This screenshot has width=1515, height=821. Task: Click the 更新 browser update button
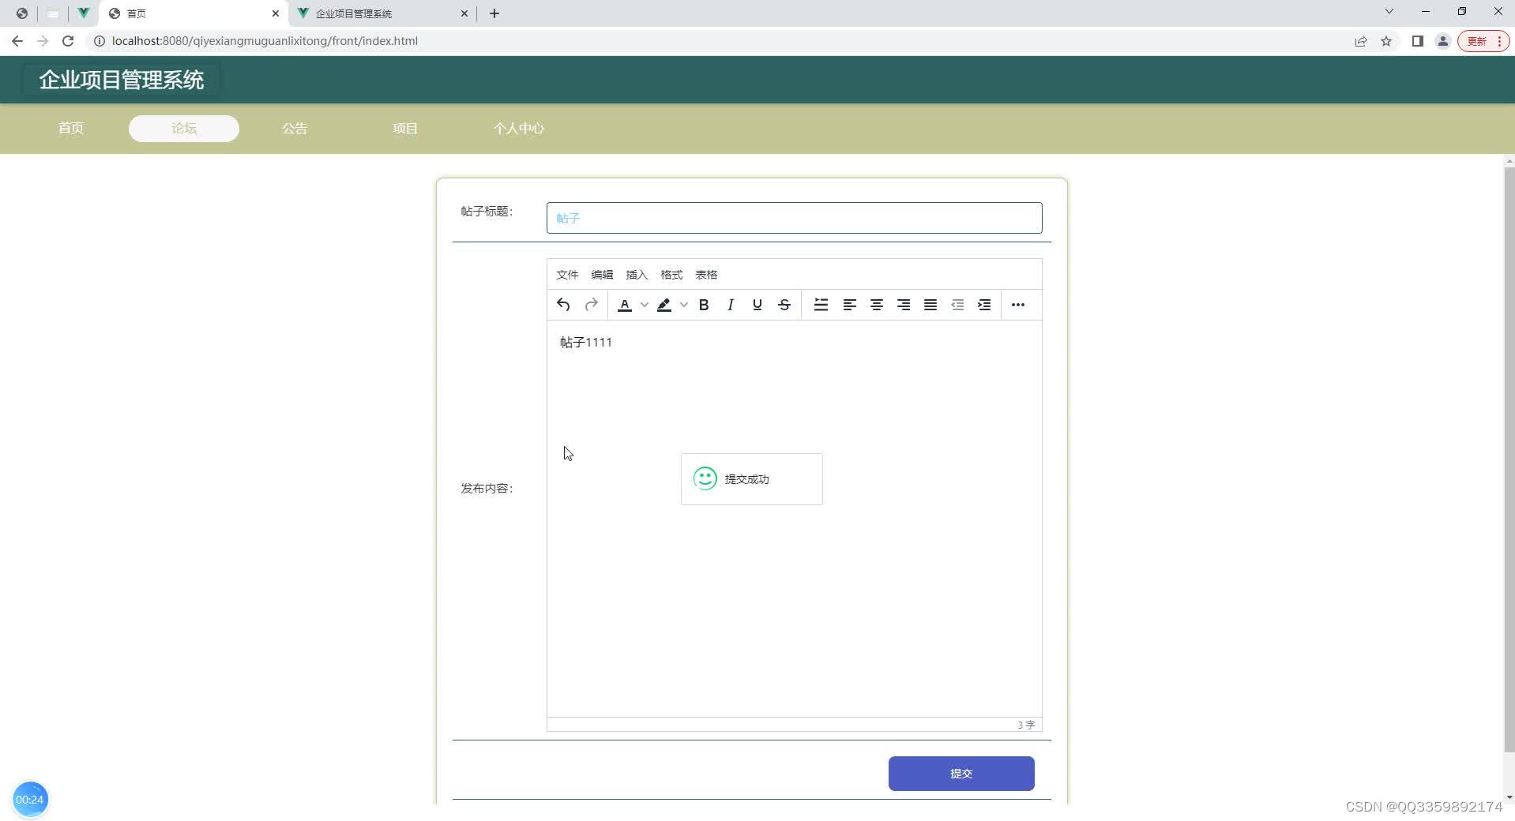tap(1483, 41)
